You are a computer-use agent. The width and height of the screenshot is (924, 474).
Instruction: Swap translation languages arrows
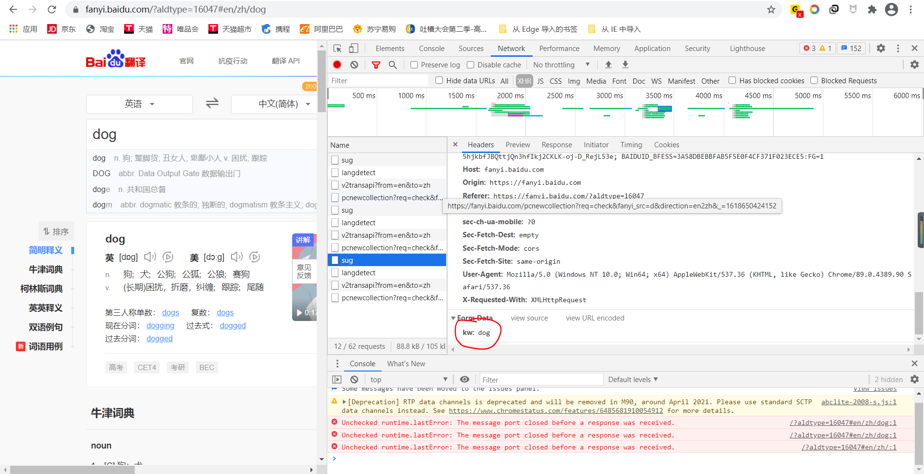(212, 103)
